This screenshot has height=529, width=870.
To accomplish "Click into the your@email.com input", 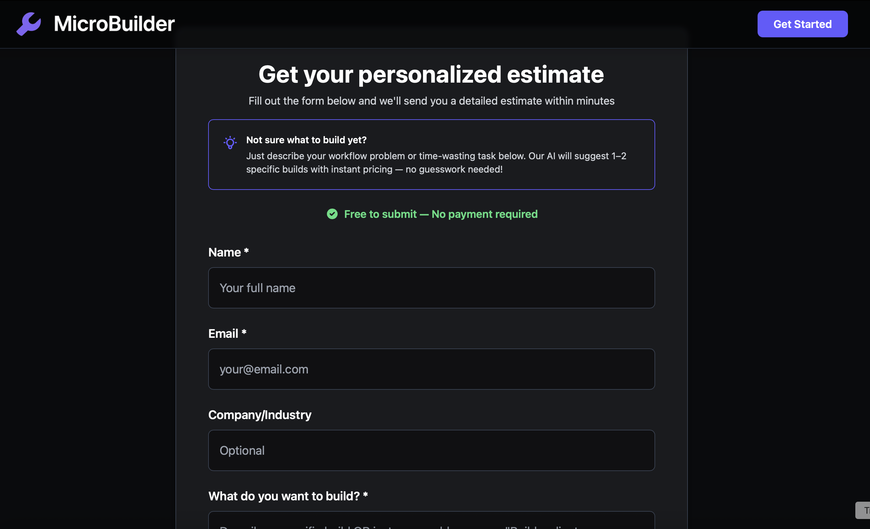I will coord(431,369).
